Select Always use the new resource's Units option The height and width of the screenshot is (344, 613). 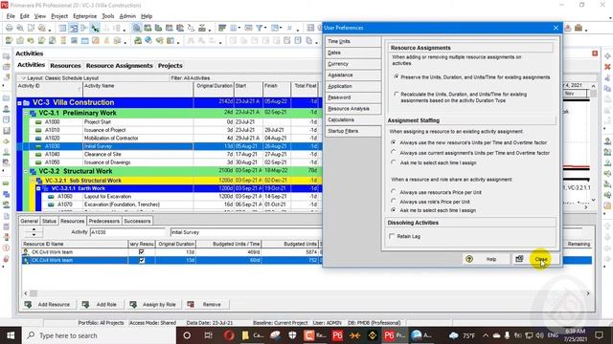tap(394, 142)
